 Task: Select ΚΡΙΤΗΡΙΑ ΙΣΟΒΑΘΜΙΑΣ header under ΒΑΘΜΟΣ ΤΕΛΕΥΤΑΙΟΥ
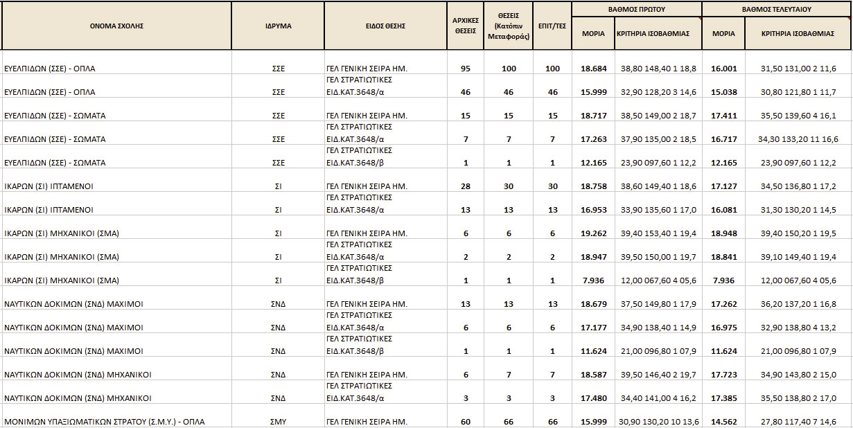(x=798, y=33)
